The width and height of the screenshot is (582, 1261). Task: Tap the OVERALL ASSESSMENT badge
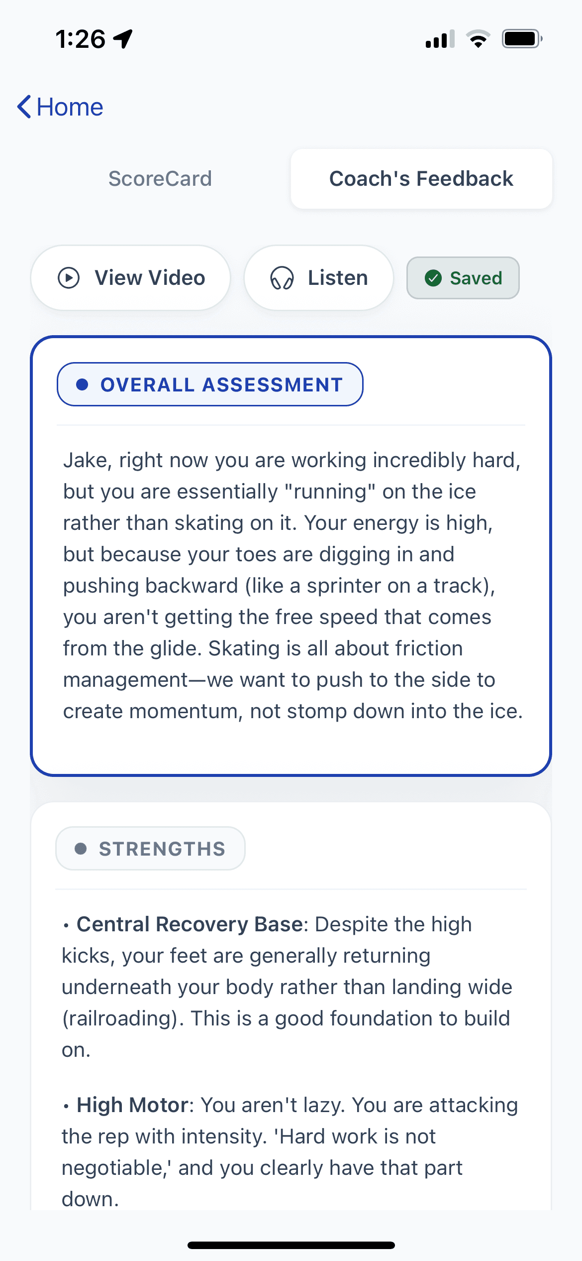point(210,383)
